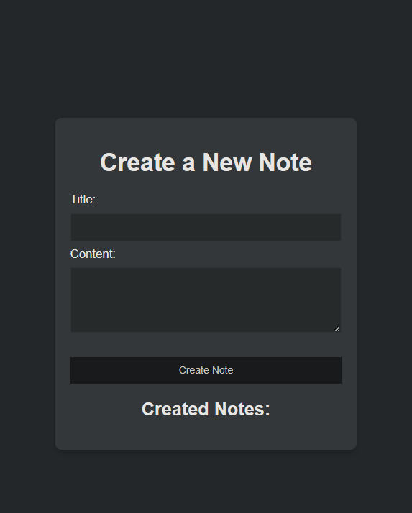Click the top-left of Content text area

[74, 271]
